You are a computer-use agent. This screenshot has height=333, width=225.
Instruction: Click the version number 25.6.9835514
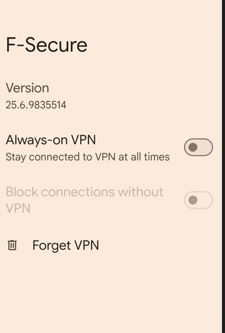pyautogui.click(x=36, y=105)
